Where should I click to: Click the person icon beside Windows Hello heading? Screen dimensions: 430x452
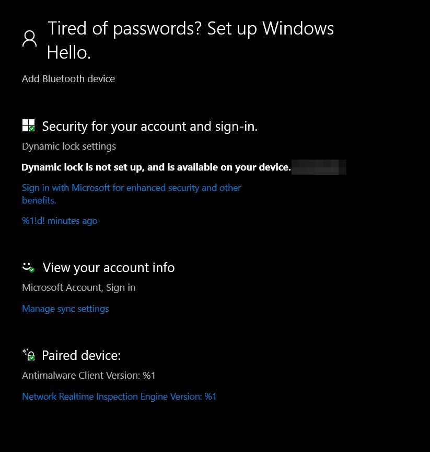click(30, 39)
